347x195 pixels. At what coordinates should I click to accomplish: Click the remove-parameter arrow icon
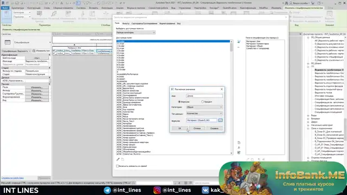coord(239,47)
